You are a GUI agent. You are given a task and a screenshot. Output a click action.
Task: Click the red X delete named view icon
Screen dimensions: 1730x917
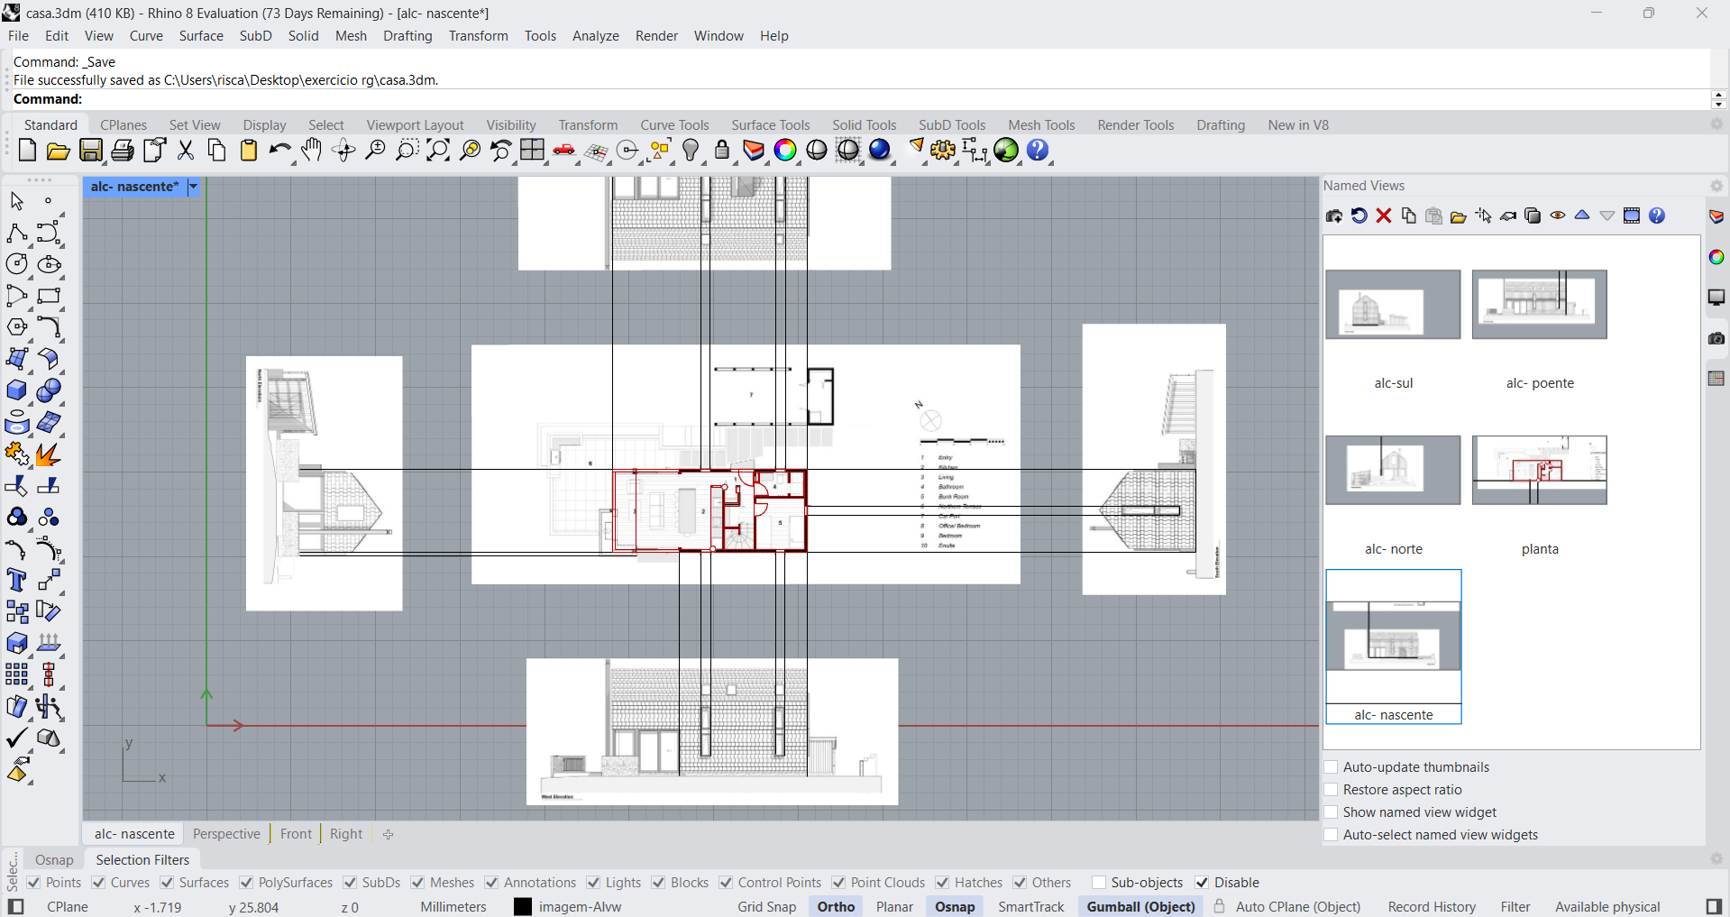(1384, 216)
